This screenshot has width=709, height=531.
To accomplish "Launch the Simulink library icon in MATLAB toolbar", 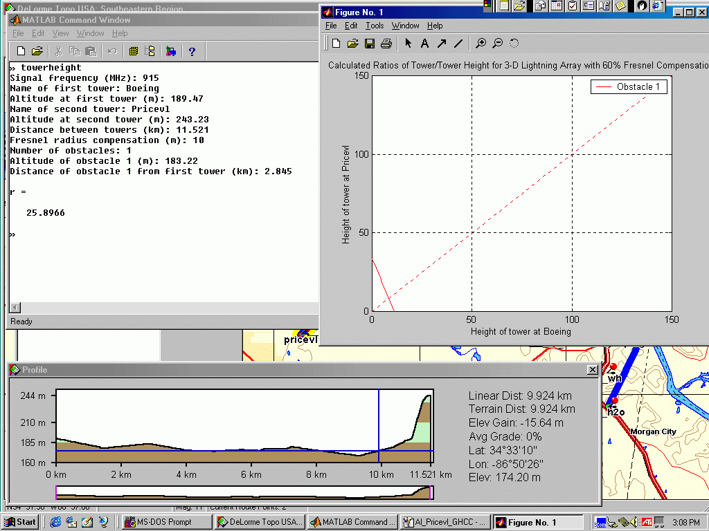I will tap(171, 51).
